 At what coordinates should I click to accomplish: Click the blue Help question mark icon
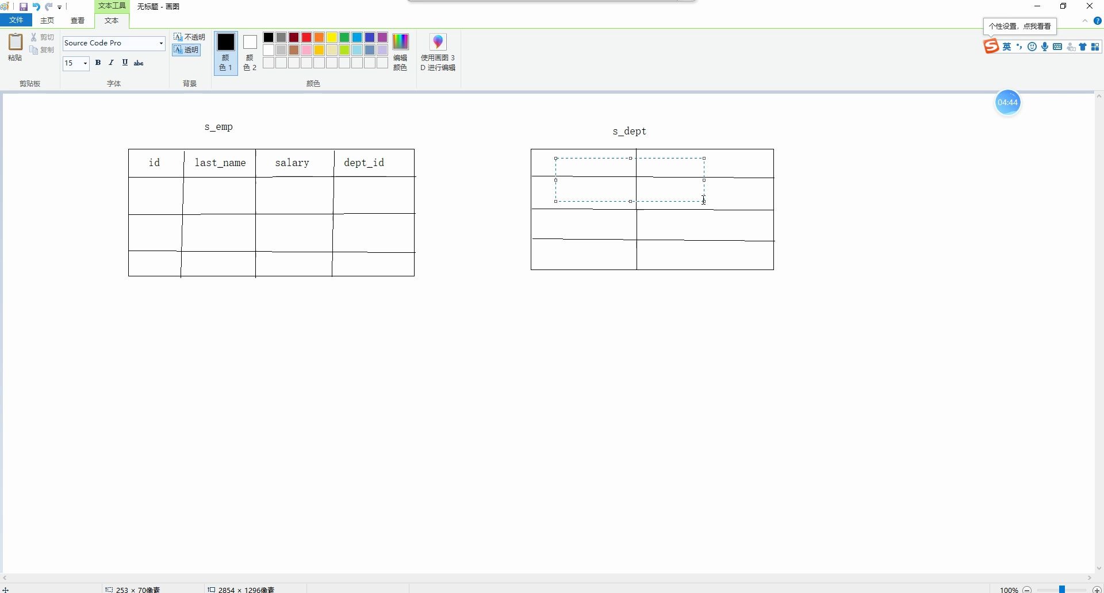point(1098,21)
